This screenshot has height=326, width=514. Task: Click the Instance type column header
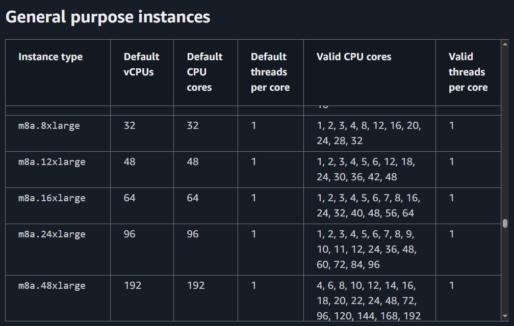(50, 57)
